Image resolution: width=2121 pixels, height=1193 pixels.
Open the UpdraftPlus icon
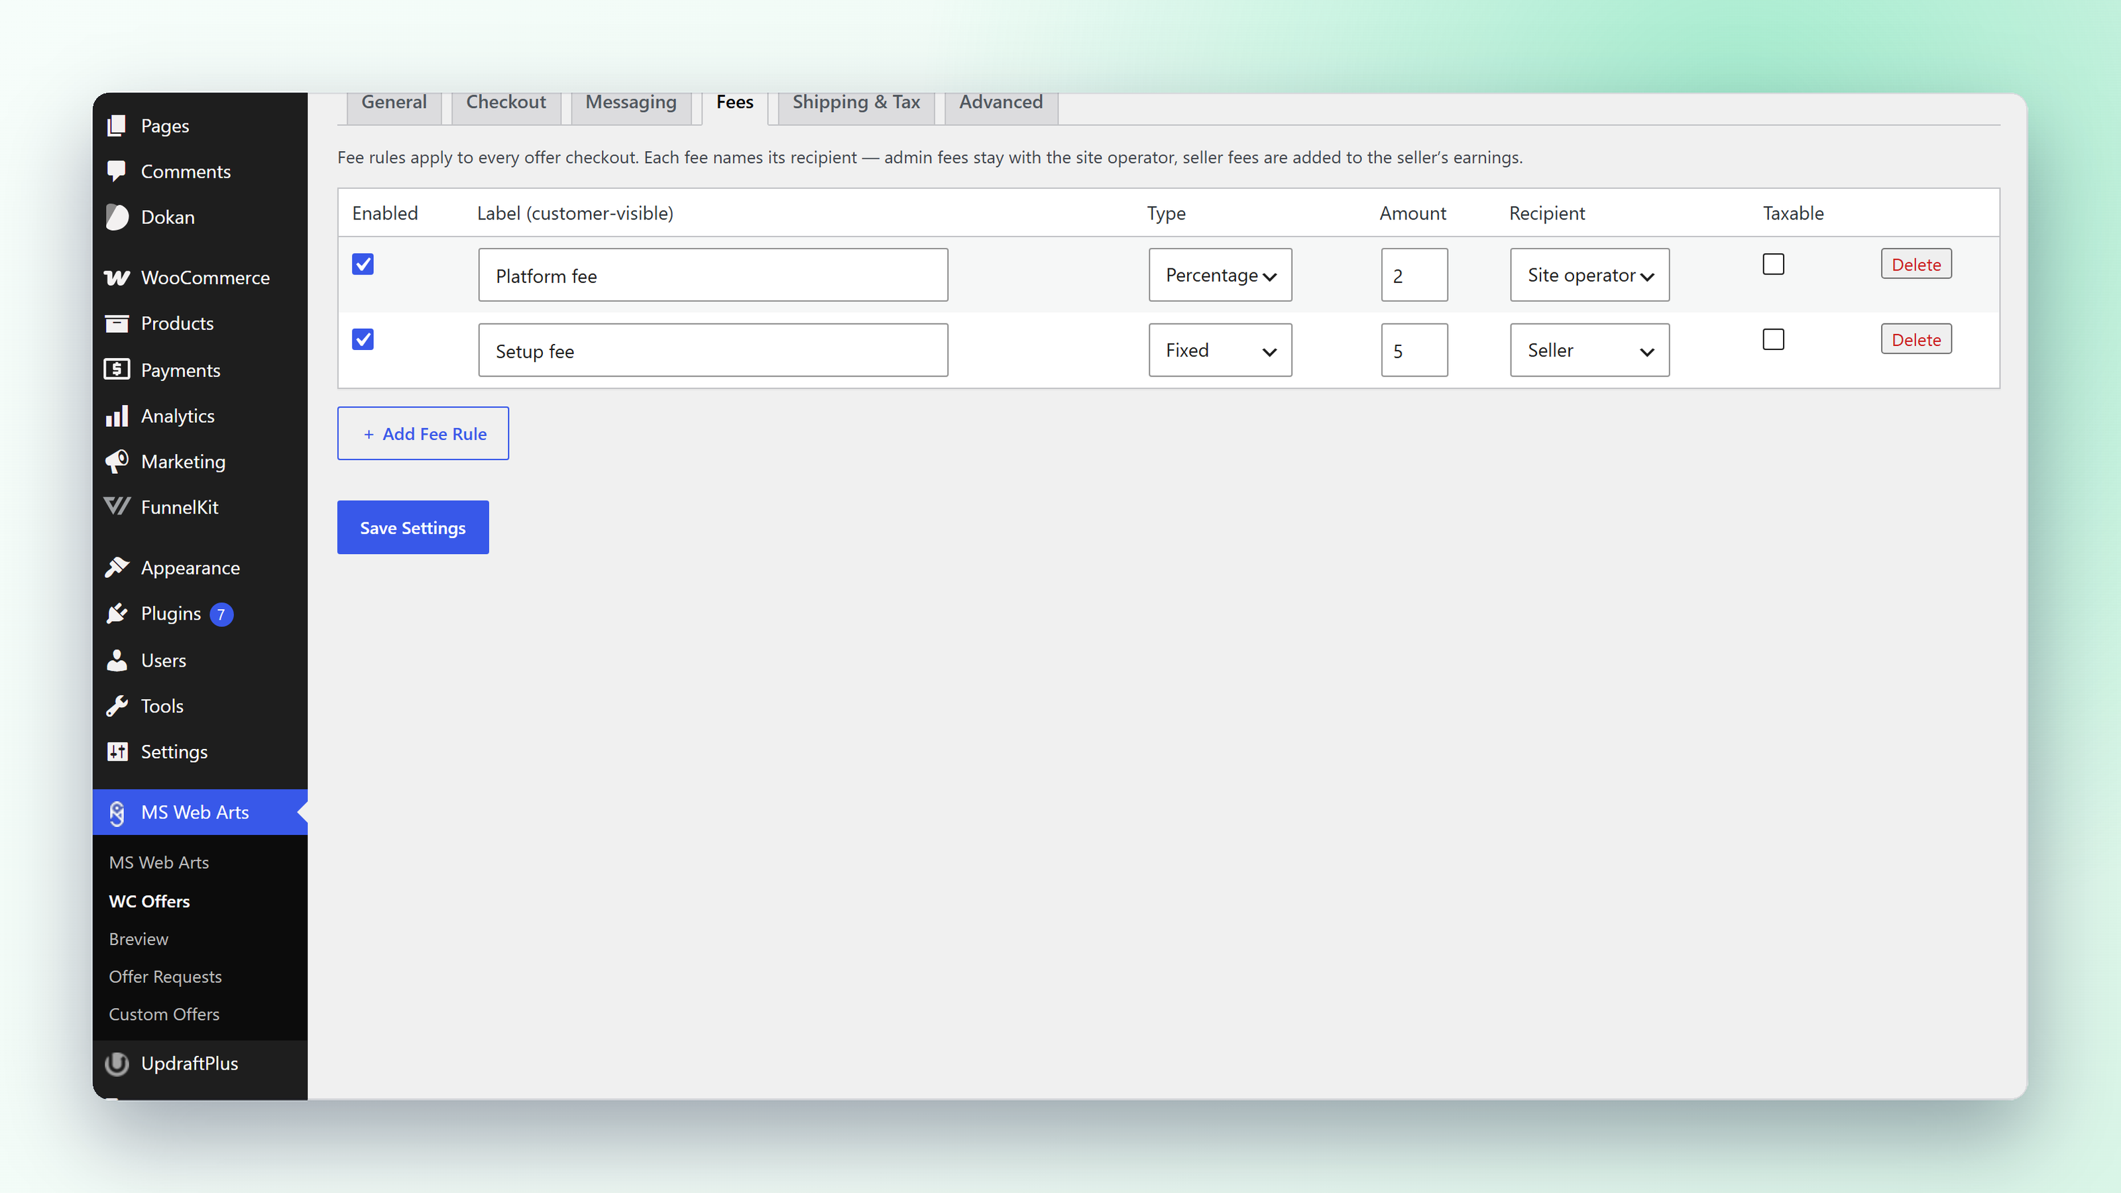117,1063
